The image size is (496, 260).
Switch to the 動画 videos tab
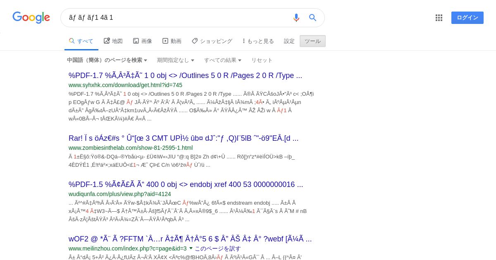[172, 41]
